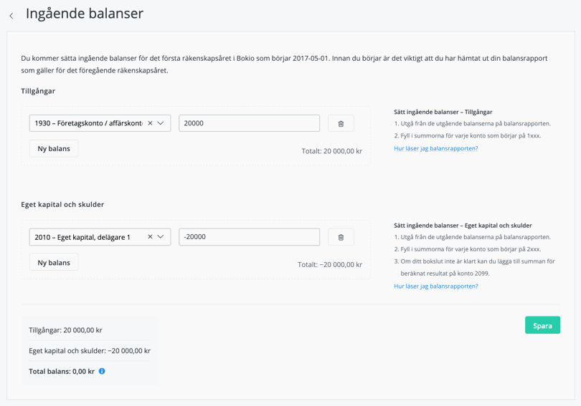581x406 pixels.
Task: Expand the 1930 account dropdown chevron
Action: click(161, 123)
